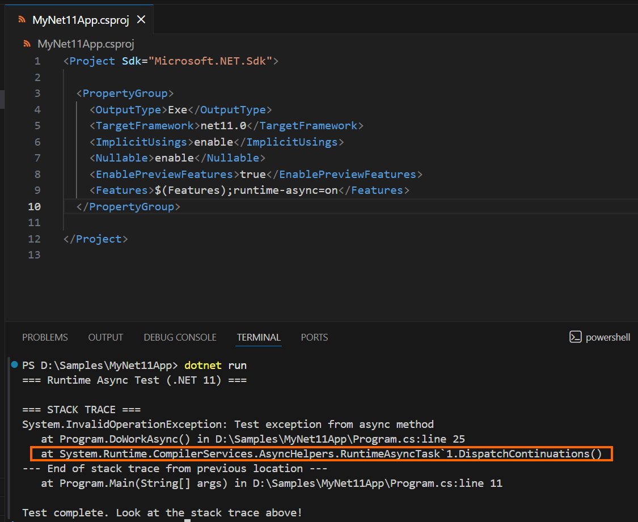
Task: Switch to the TERMINAL tab
Action: point(258,337)
